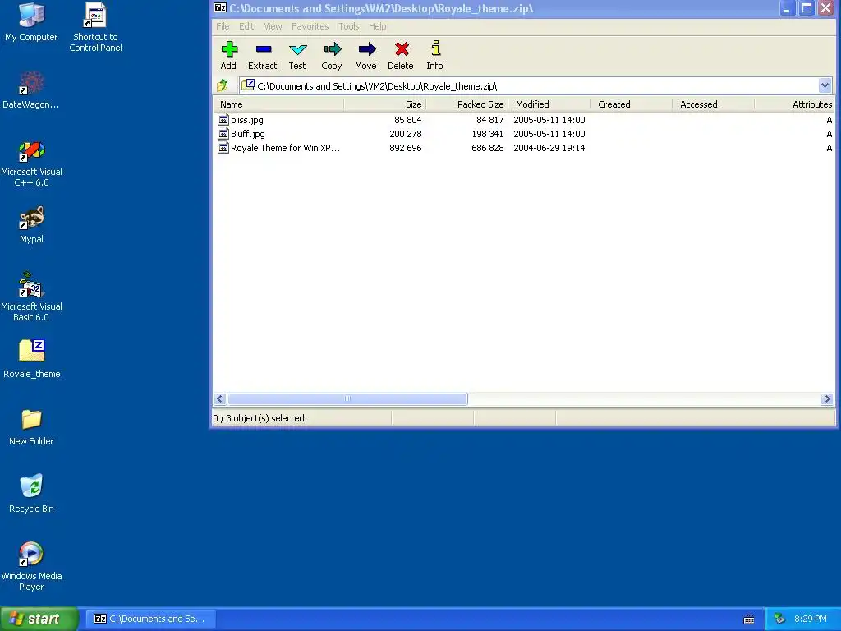Click size value 892 696
Viewport: 841px width, 631px height.
406,148
